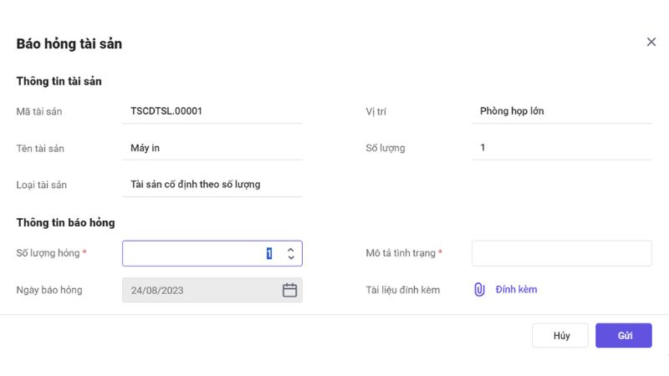This screenshot has width=669, height=376.
Task: Click the paperclip attachment icon
Action: coord(479,290)
